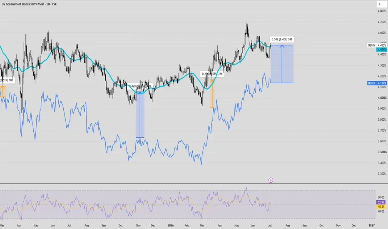Click the 4.700% price scale label
The height and width of the screenshot is (229, 388).
[x=381, y=22]
